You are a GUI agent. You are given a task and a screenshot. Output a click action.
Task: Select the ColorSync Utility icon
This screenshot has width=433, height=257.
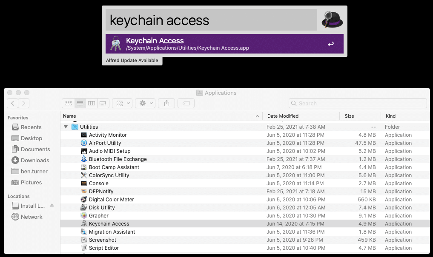point(84,175)
